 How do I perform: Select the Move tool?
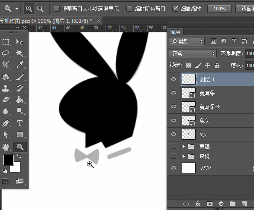pos(20,42)
